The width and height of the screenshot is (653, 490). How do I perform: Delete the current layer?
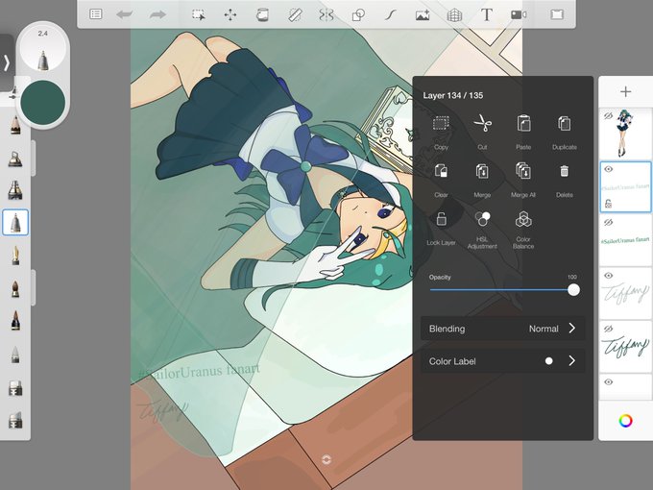[565, 181]
